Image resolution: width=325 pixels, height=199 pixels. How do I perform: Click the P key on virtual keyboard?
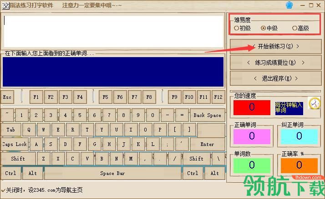click(160, 130)
